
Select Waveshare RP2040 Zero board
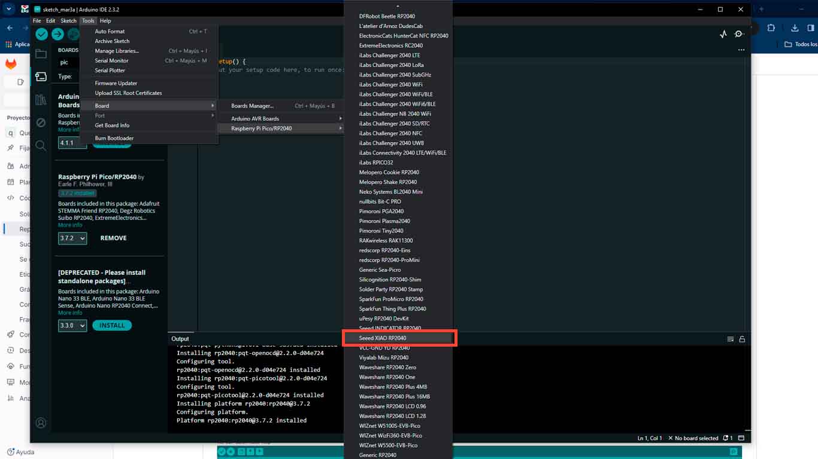click(398, 368)
